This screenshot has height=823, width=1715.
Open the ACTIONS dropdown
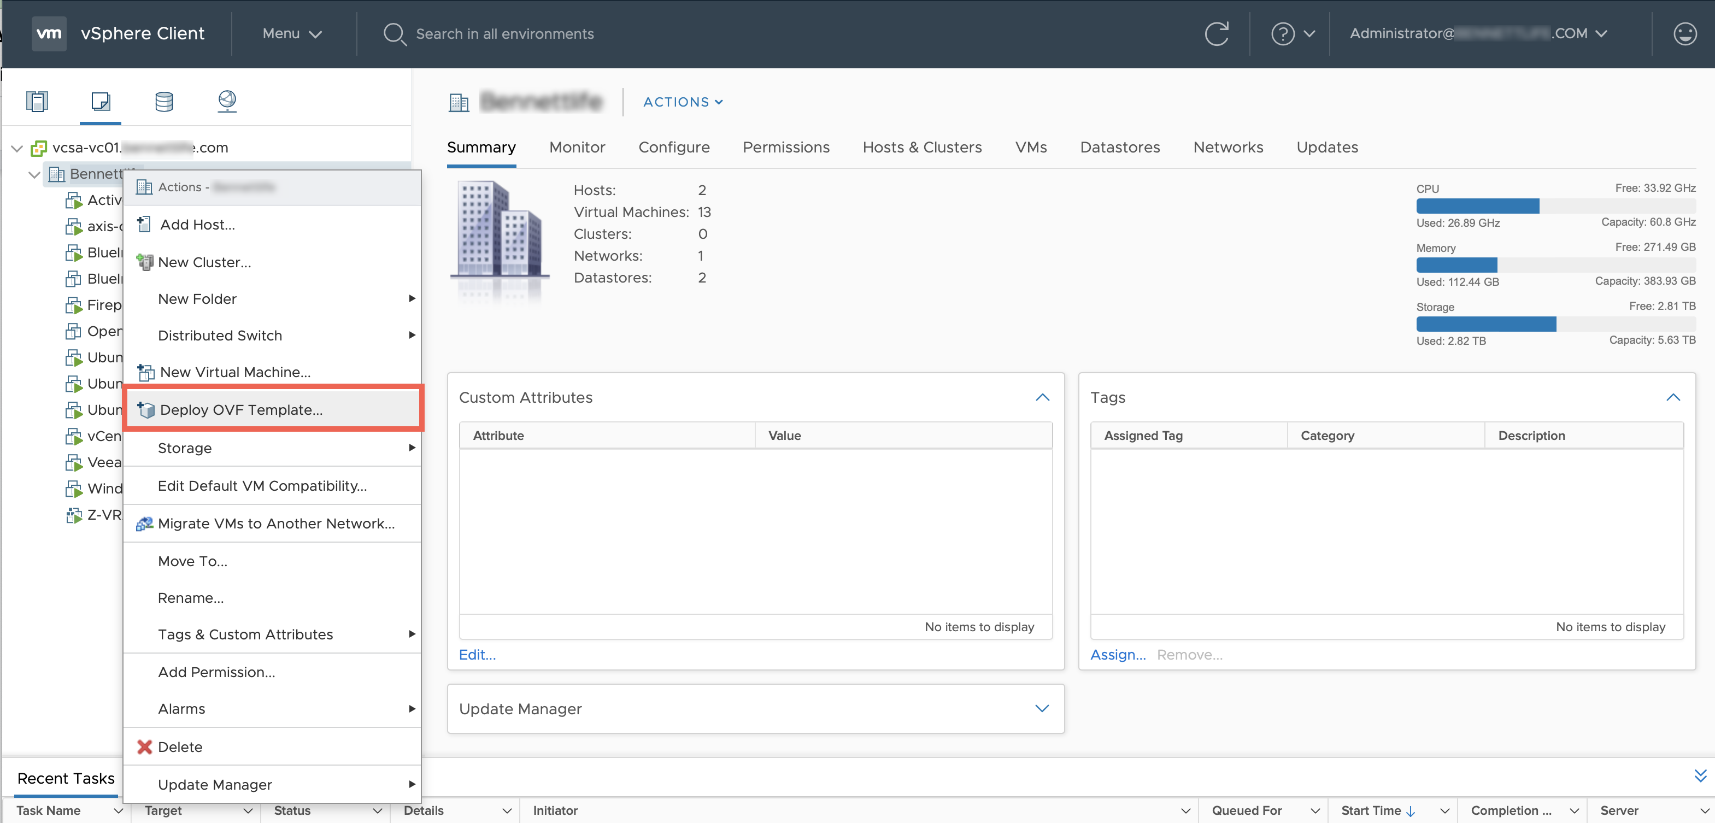coord(683,102)
